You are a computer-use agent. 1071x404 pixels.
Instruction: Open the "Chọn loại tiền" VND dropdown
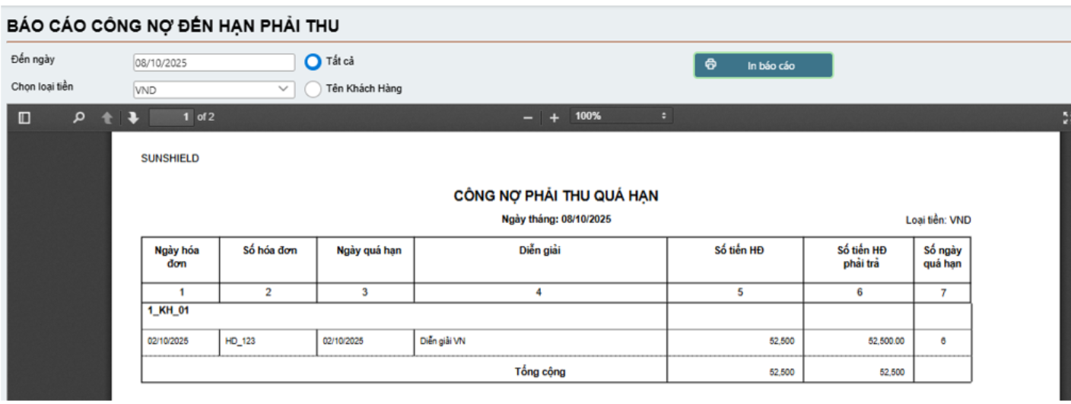[x=214, y=90]
